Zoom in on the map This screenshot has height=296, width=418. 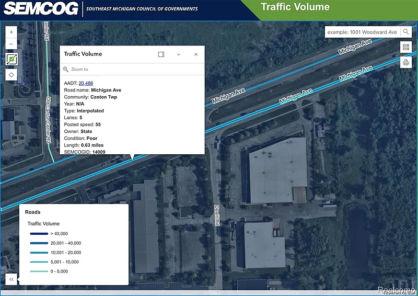(x=11, y=32)
